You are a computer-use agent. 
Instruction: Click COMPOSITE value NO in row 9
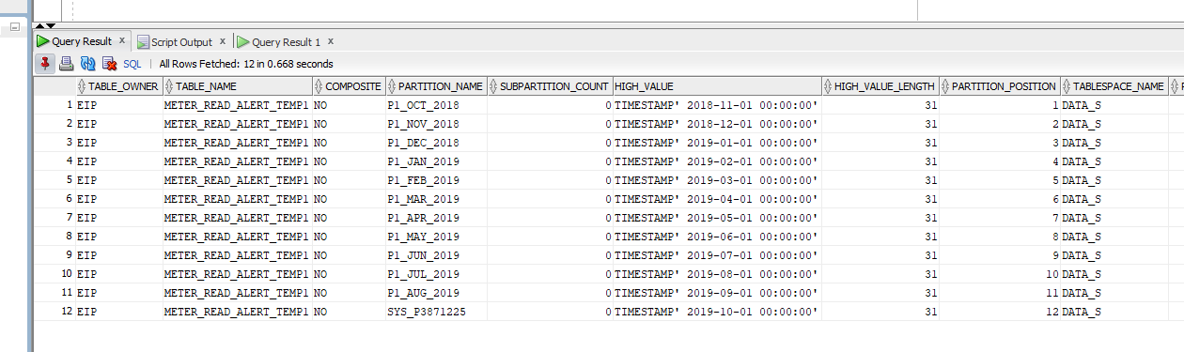point(349,255)
